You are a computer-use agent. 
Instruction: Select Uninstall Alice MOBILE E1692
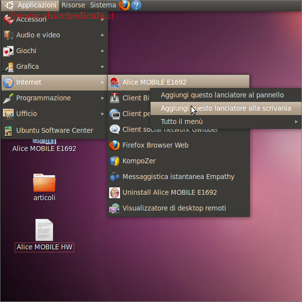(x=169, y=192)
